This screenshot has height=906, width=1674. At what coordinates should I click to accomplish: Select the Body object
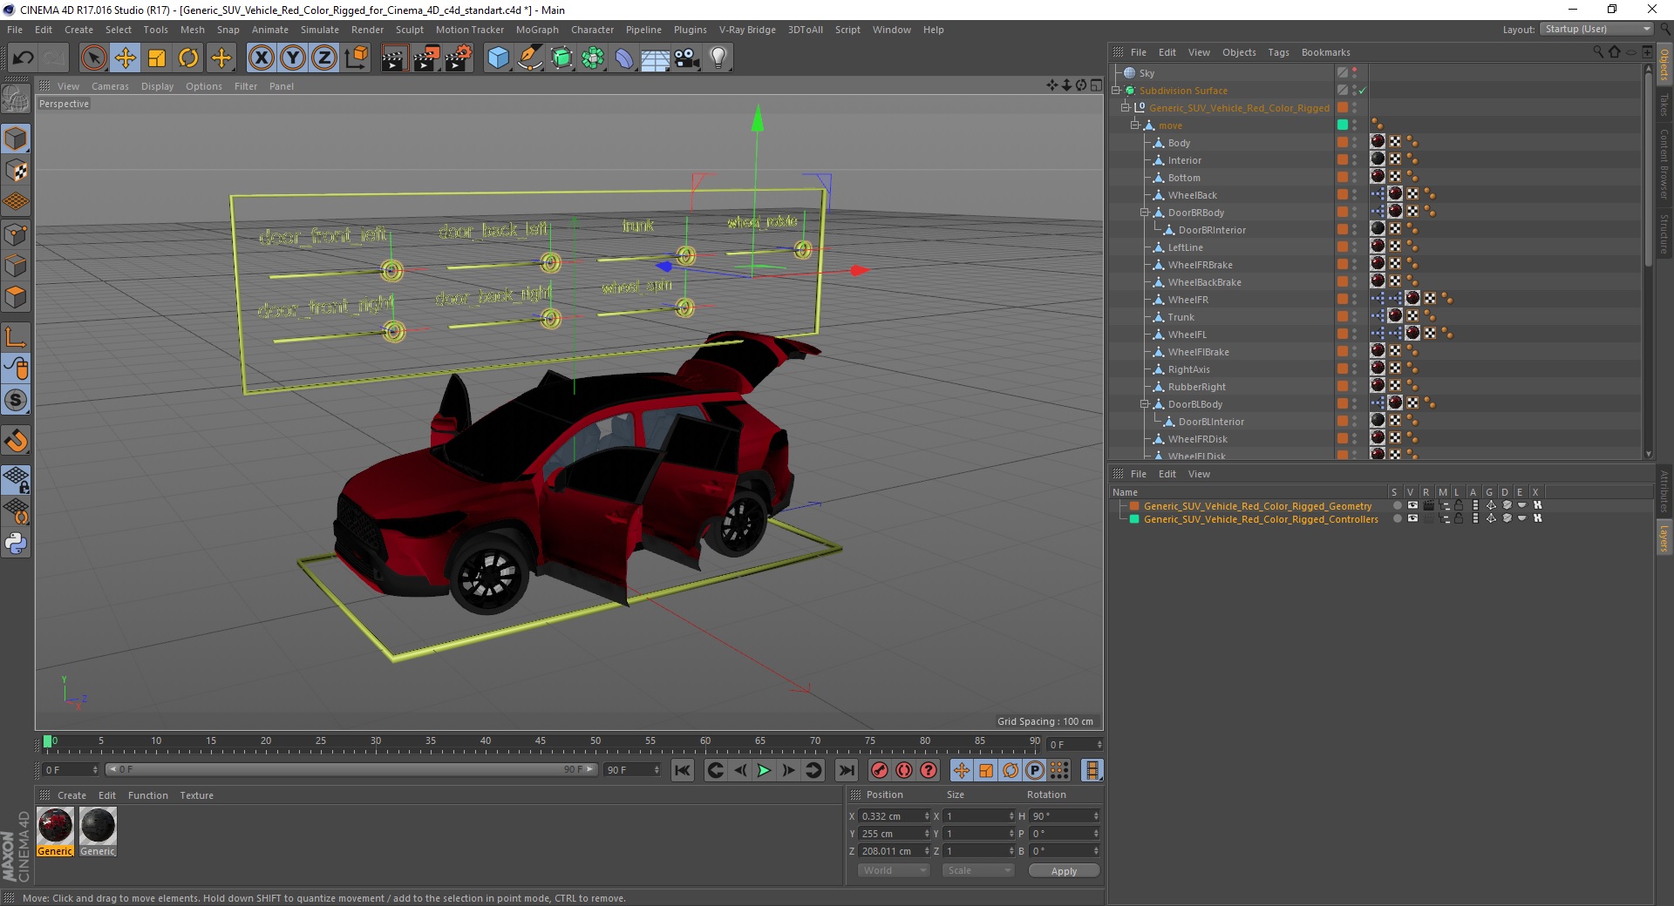pyautogui.click(x=1179, y=143)
